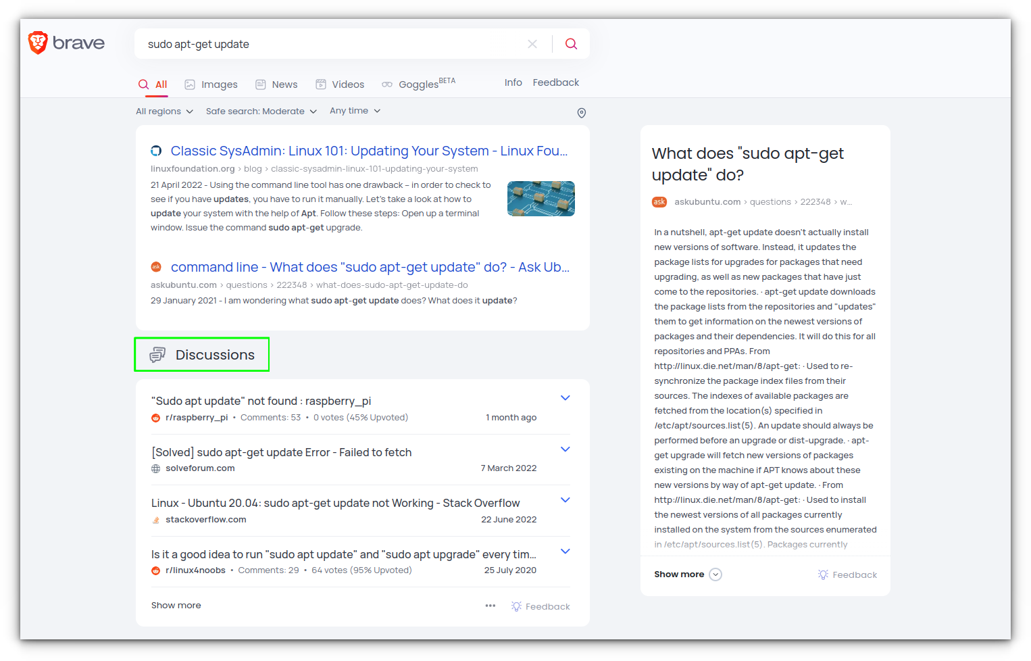Submit search with magnifier icon
The height and width of the screenshot is (661, 1031).
click(571, 44)
